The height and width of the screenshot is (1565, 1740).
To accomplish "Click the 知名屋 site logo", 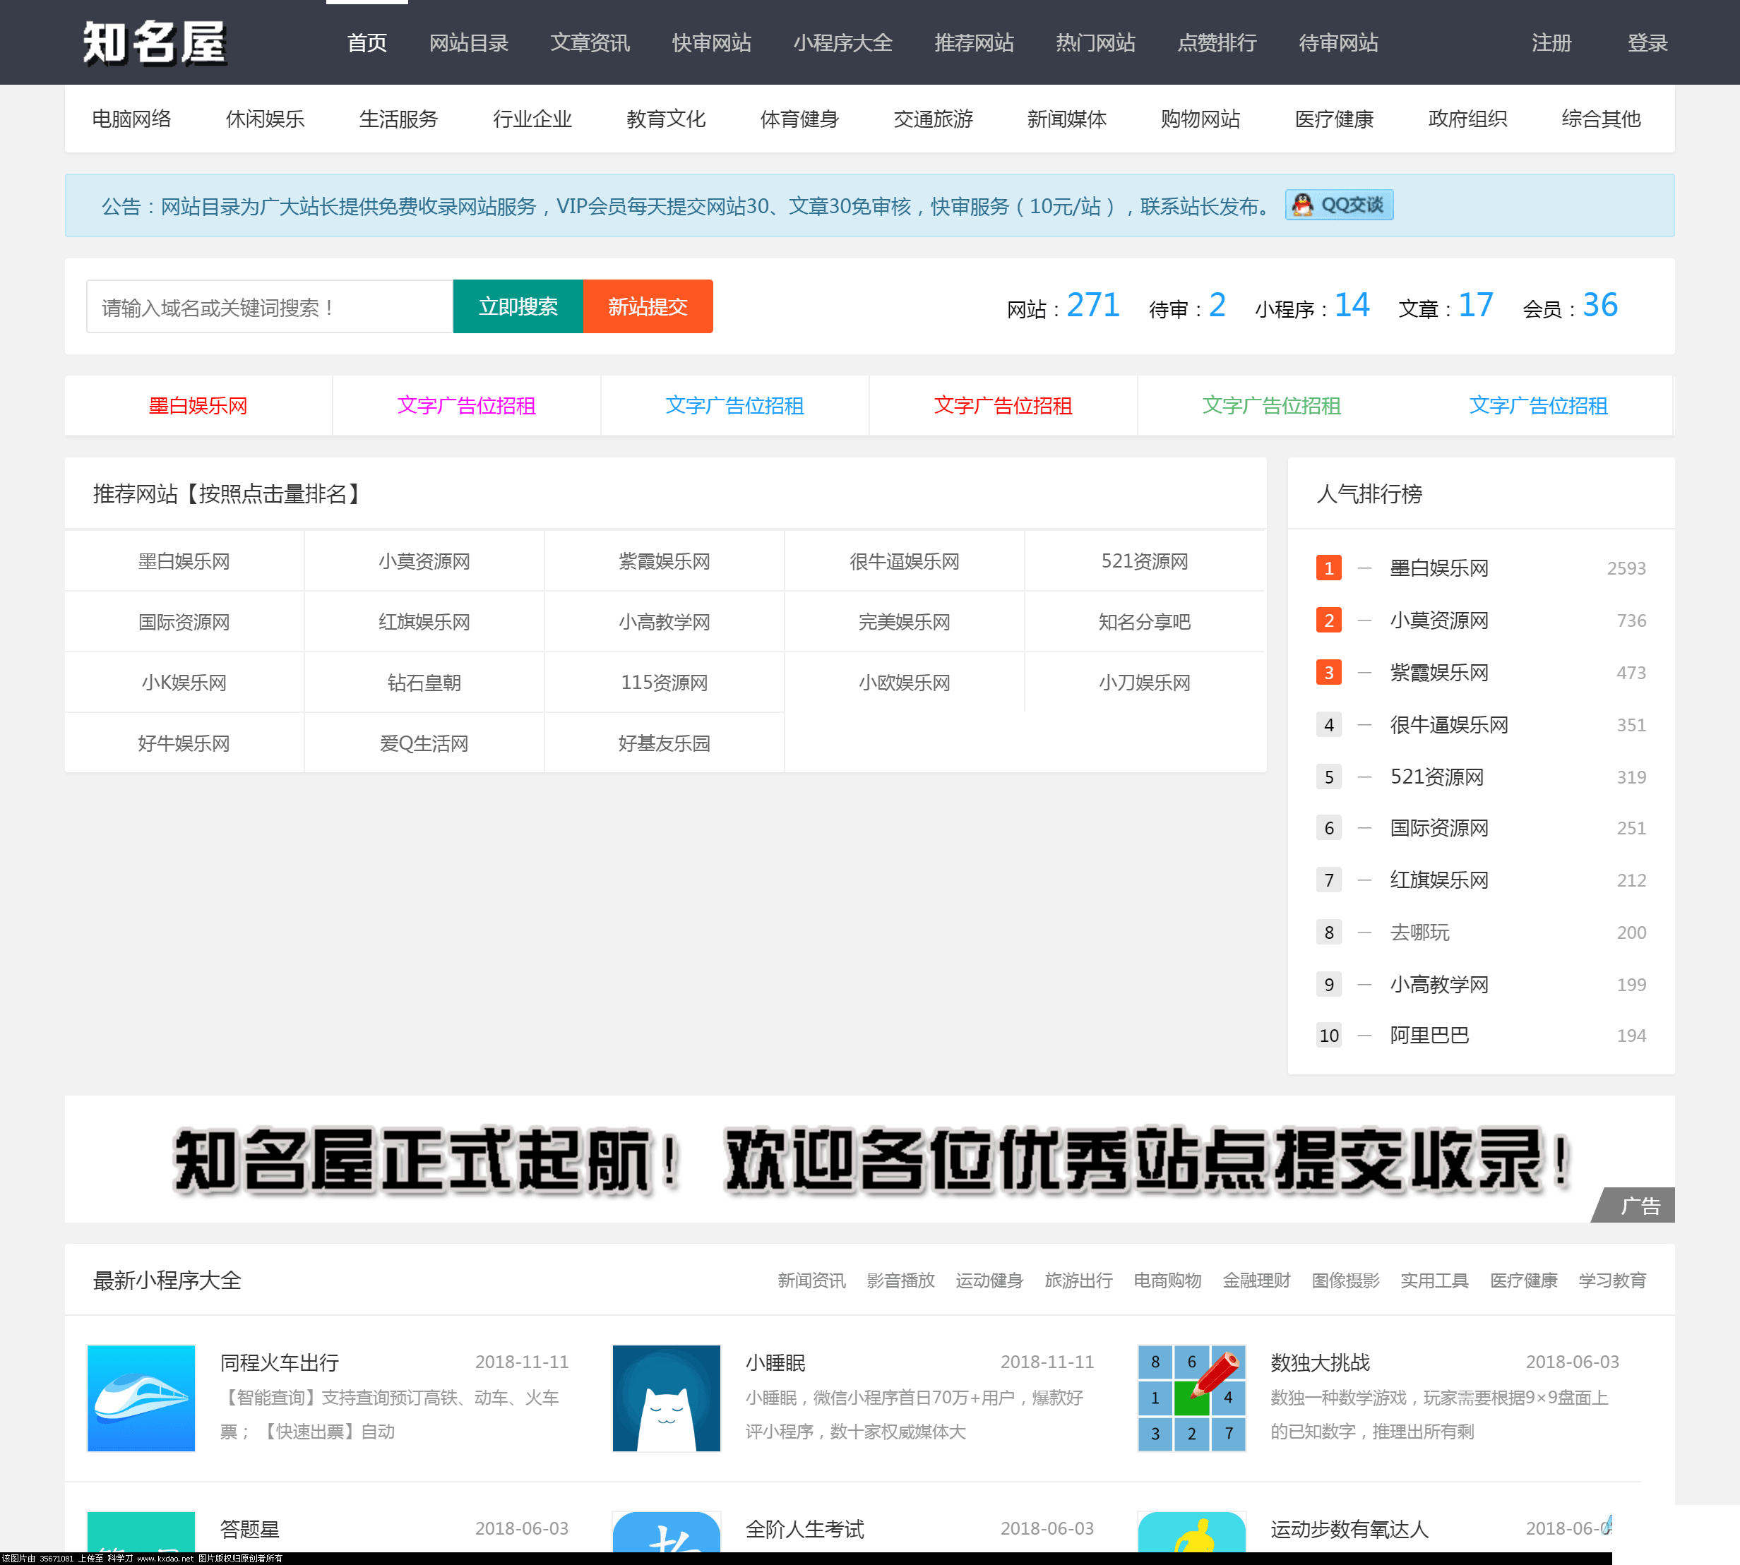I will 155,43.
